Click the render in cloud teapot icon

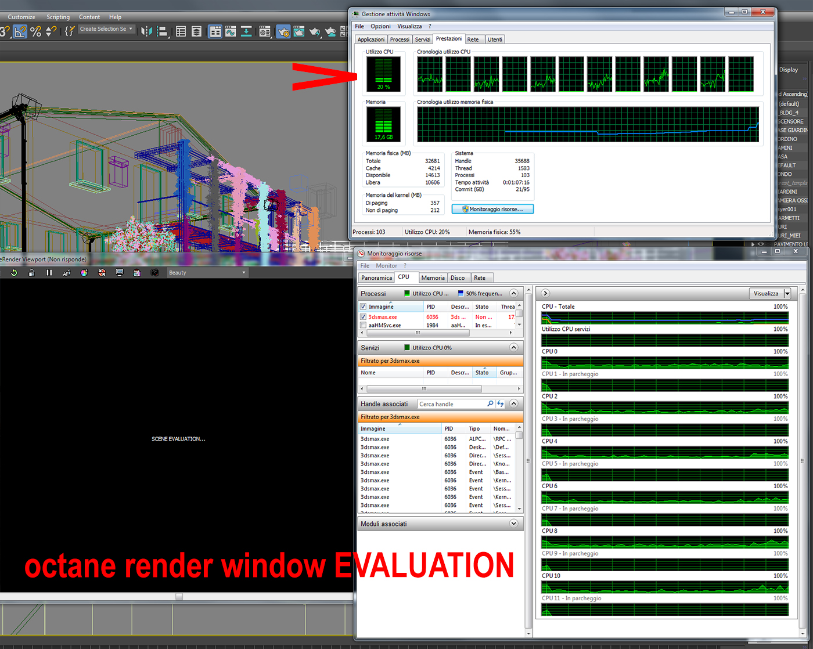point(330,31)
